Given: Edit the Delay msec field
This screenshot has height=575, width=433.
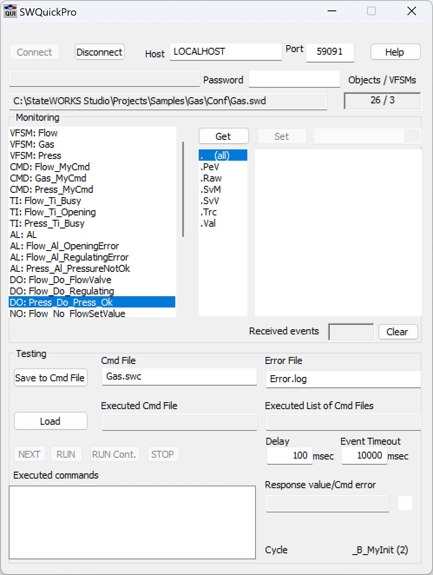Looking at the screenshot, I should click(x=289, y=456).
